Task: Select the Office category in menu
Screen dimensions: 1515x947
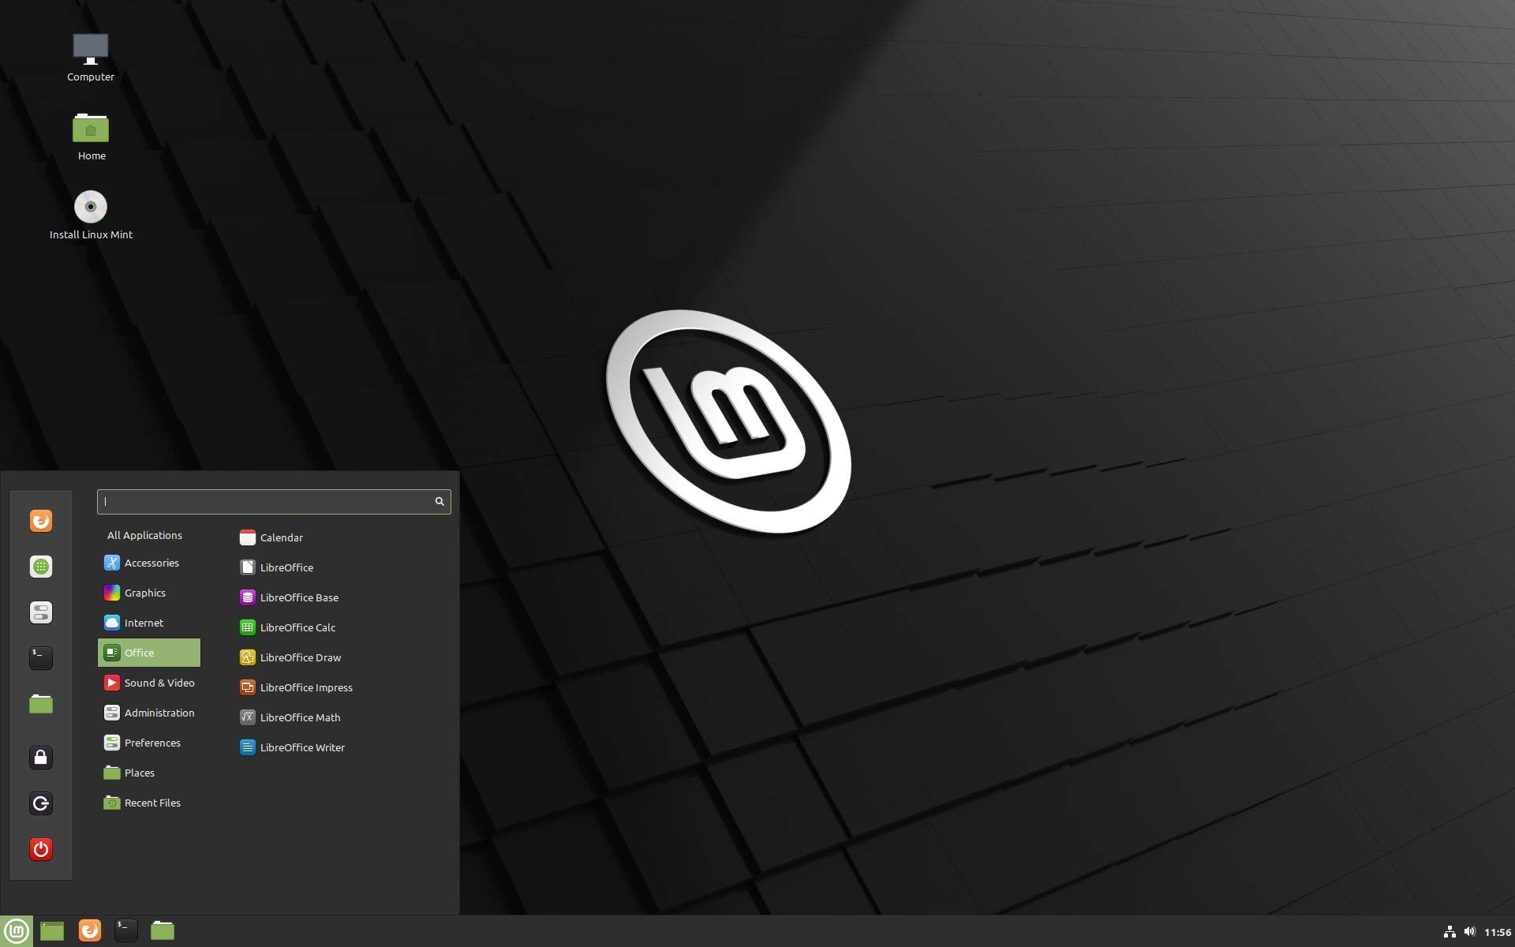Action: tap(151, 653)
